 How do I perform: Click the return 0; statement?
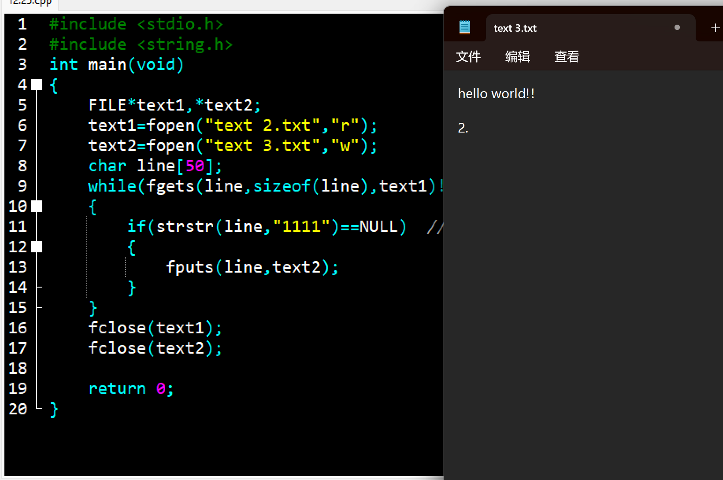[131, 389]
